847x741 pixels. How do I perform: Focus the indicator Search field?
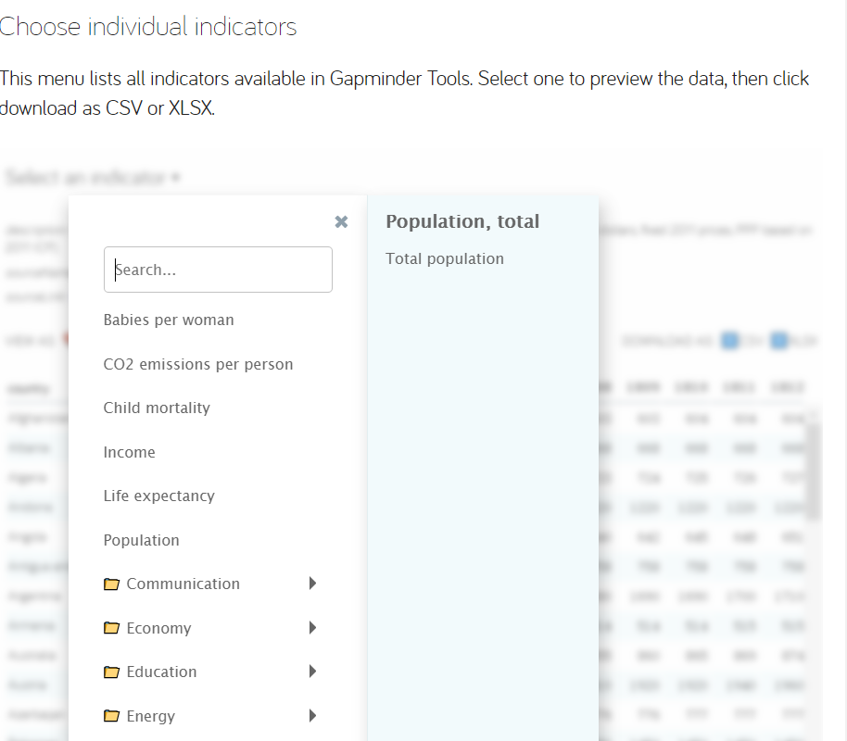(218, 270)
